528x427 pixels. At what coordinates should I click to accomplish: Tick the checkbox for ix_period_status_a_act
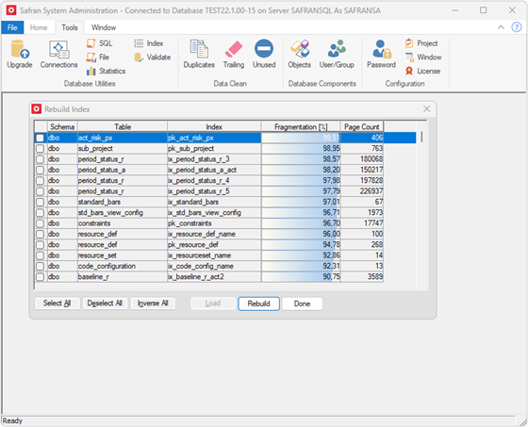40,170
